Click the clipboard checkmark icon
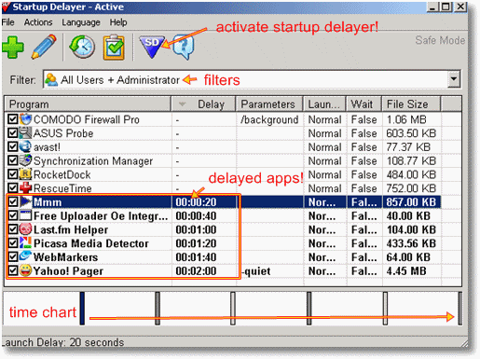Screen dimensions: 480x359 (114, 48)
